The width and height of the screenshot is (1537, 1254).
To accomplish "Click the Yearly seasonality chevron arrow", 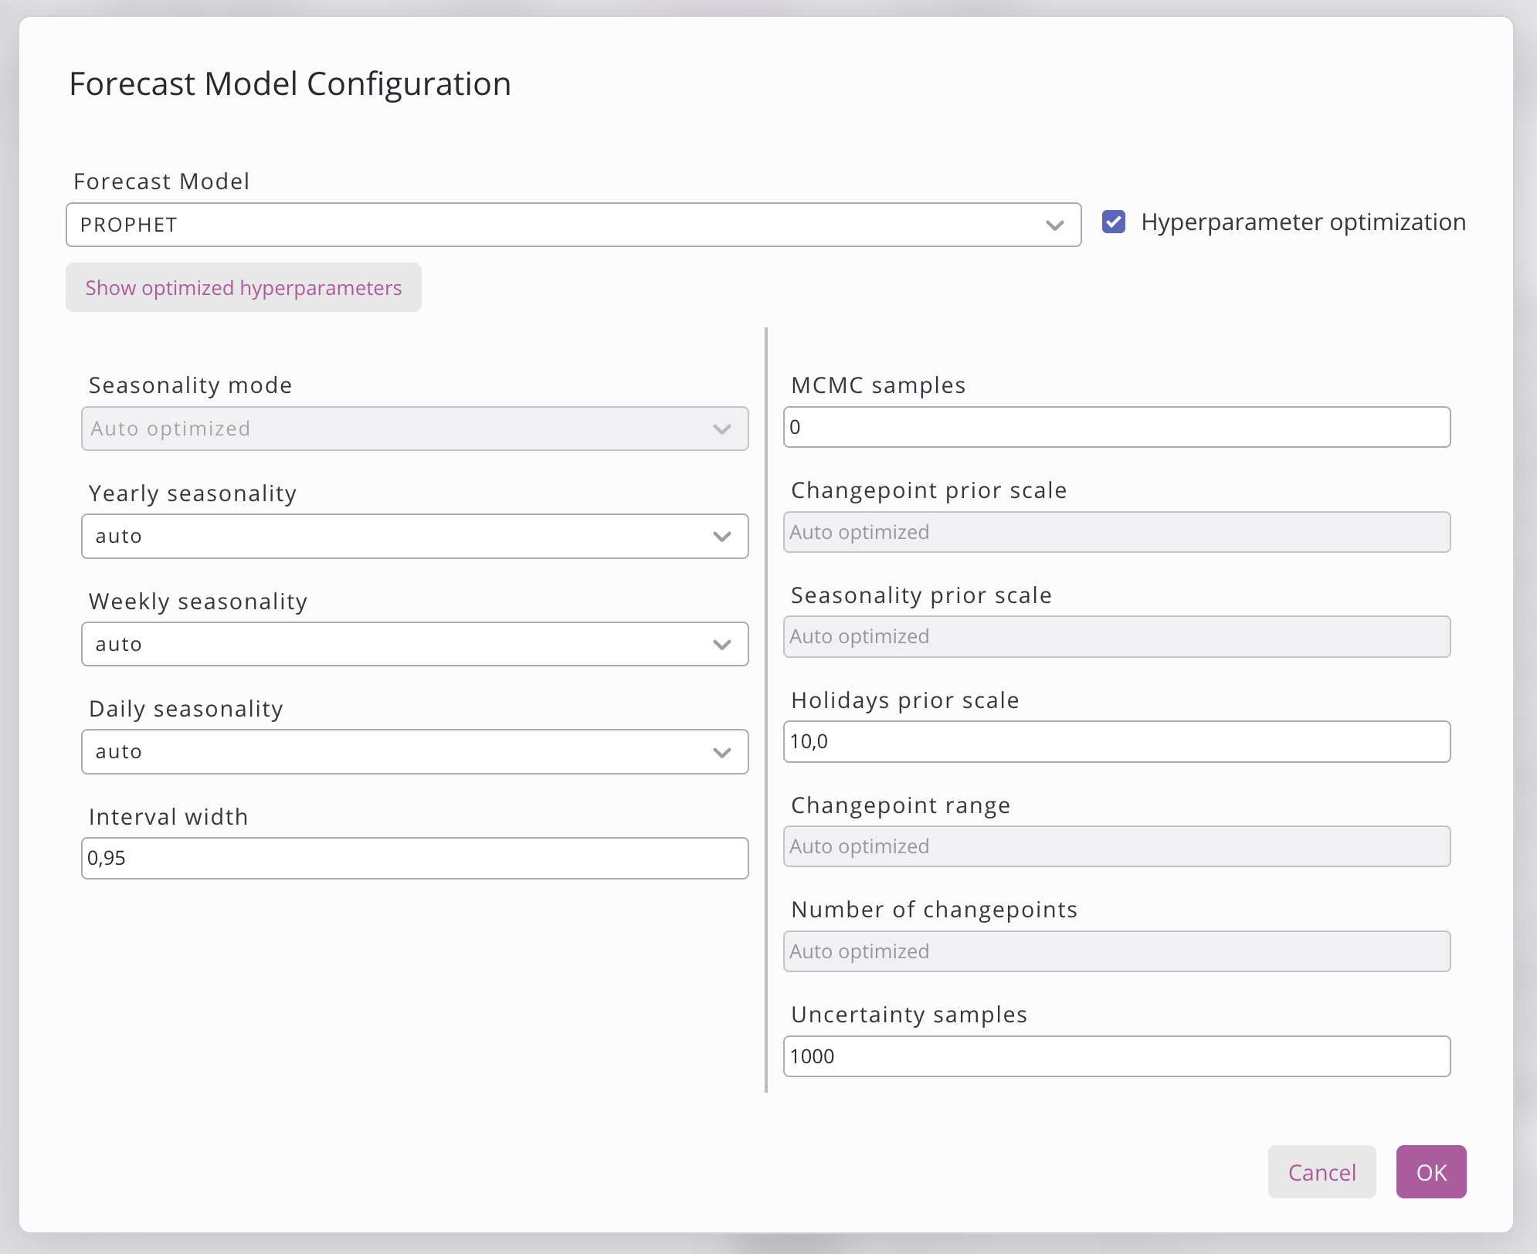I will pos(721,537).
